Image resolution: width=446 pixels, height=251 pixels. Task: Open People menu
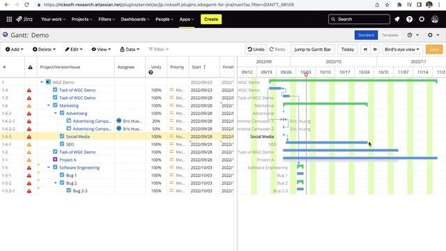pyautogui.click(x=164, y=19)
